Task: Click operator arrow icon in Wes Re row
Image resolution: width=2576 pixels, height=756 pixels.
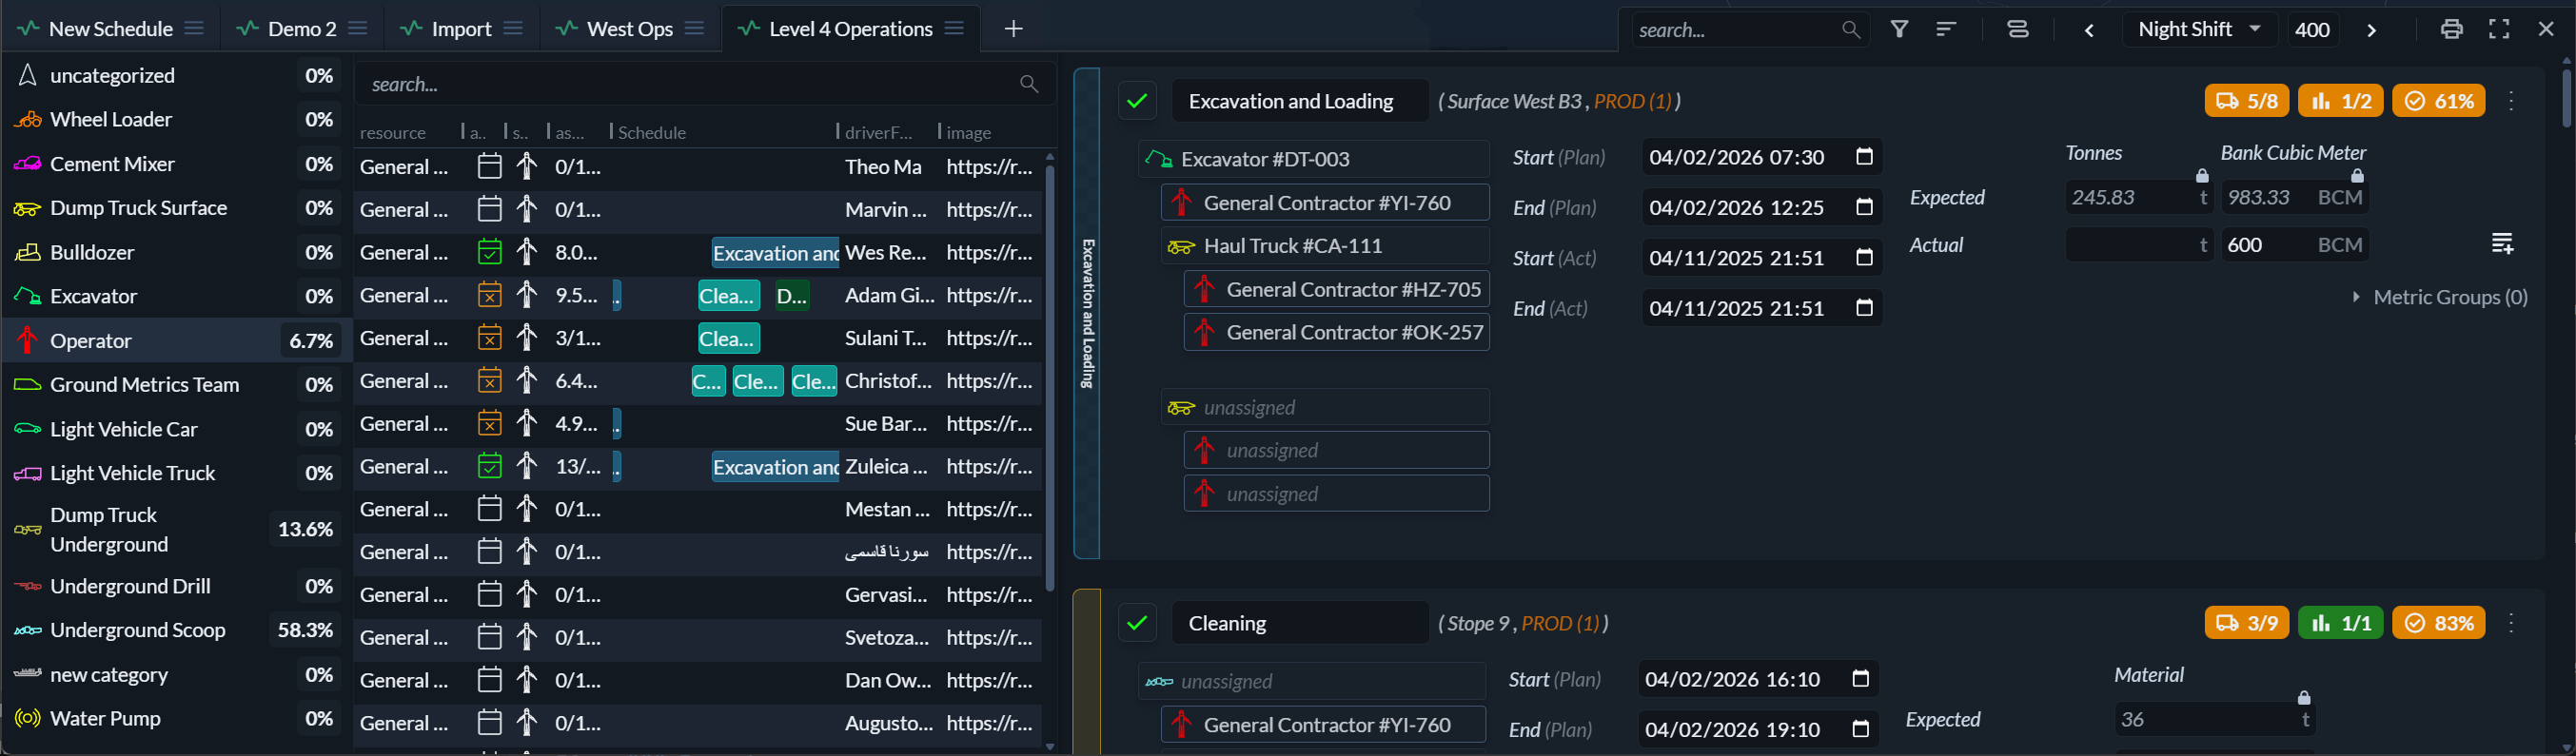Action: pyautogui.click(x=526, y=252)
